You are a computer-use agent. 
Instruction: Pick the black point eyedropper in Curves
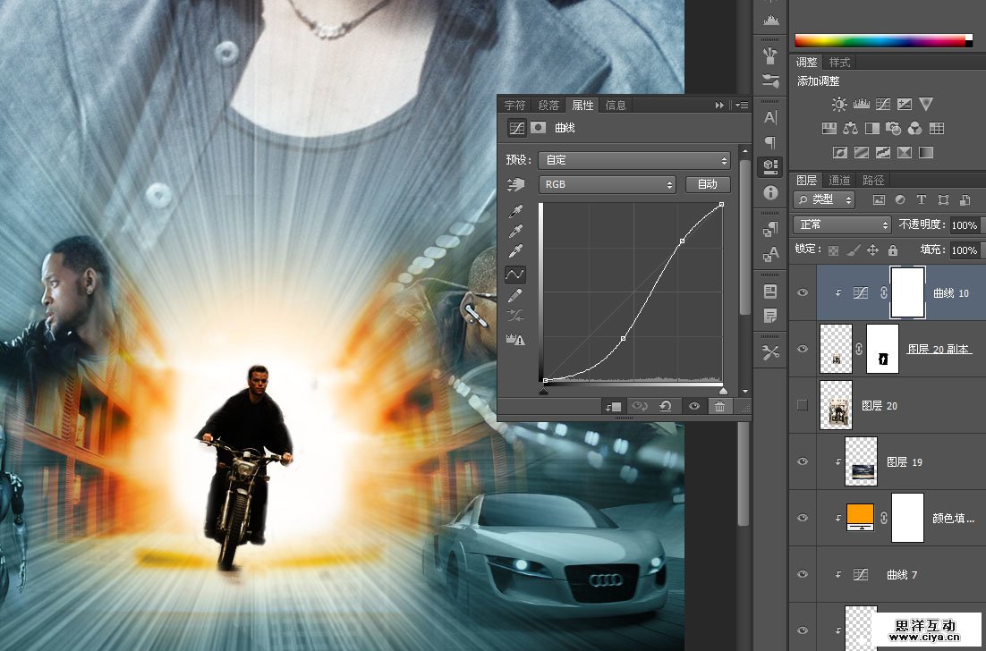(515, 212)
